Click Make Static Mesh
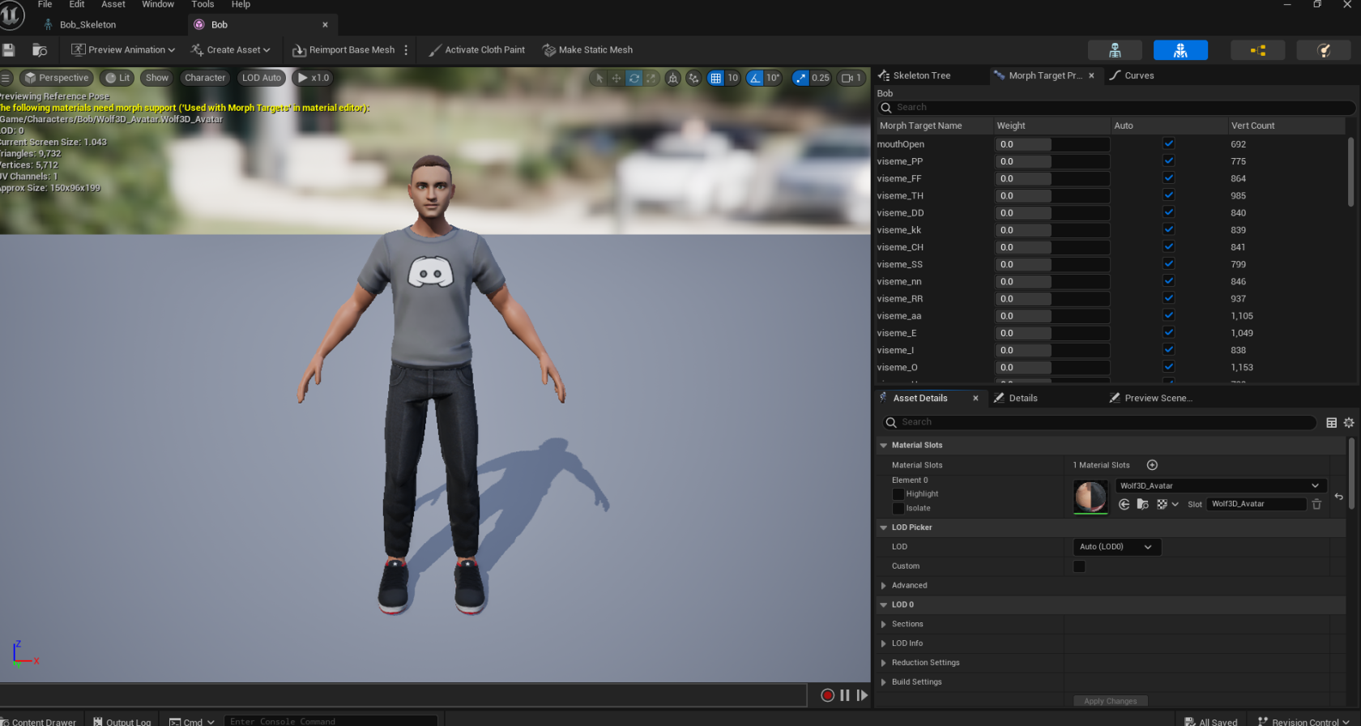1361x726 pixels. [x=587, y=50]
